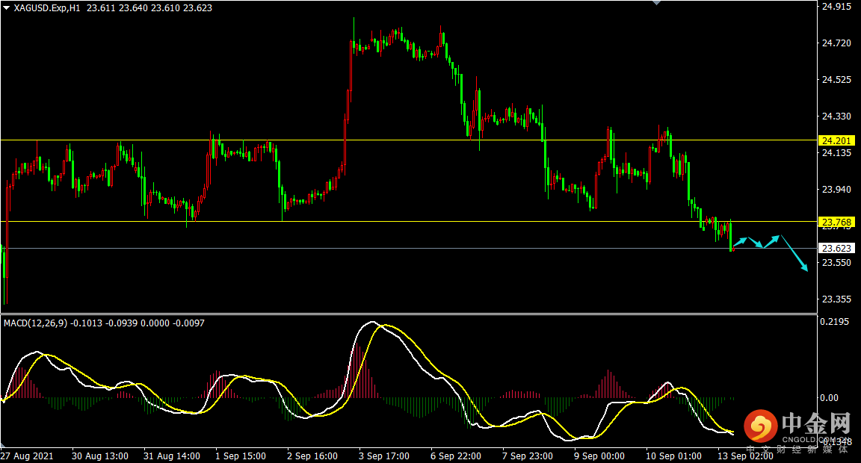The image size is (861, 463).
Task: Click the low value 23.610 in header
Action: (x=165, y=8)
